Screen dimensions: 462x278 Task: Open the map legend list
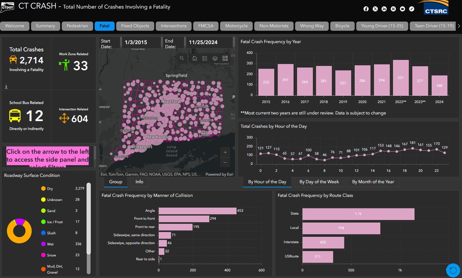click(205, 58)
